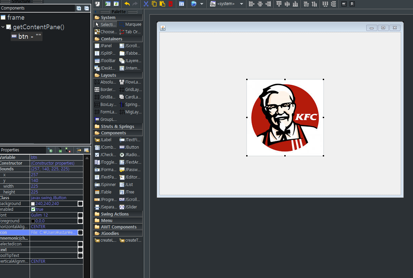The width and height of the screenshot is (413, 278).
Task: Click the Undo arrow in toolbar
Action: click(x=127, y=4)
